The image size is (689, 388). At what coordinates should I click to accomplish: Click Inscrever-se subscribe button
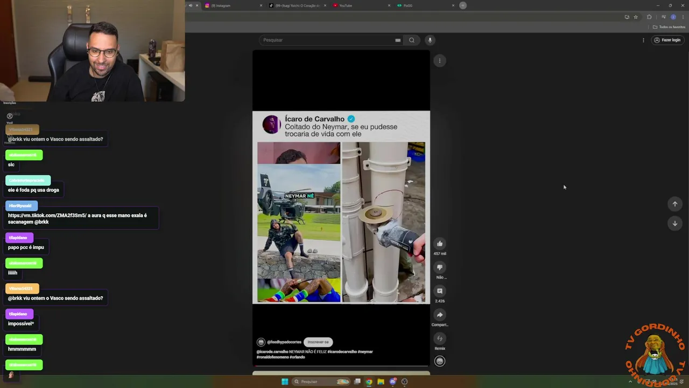pos(318,342)
